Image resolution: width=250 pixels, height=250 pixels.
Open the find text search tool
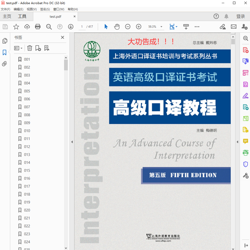click(49, 27)
